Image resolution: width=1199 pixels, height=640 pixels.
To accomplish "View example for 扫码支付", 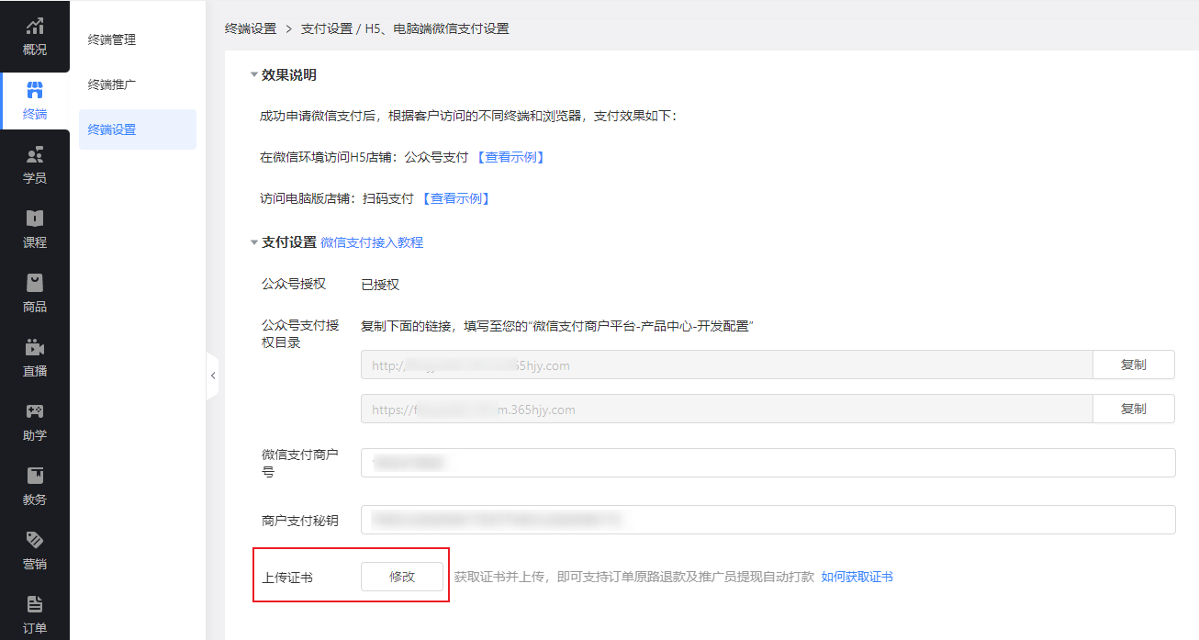I will (456, 198).
